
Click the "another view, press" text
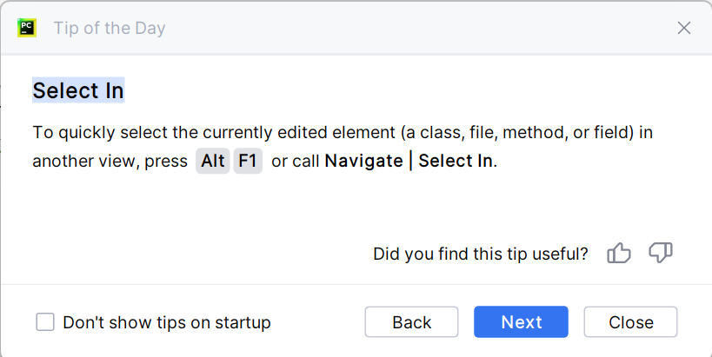pos(110,161)
